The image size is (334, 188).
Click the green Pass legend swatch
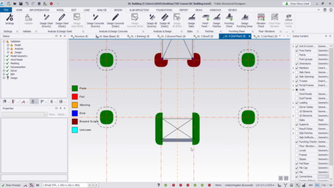point(75,88)
